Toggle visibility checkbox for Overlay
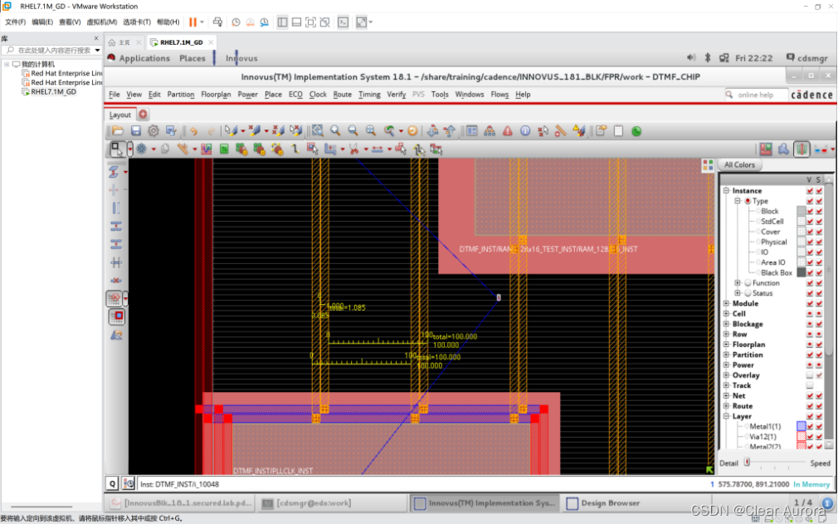 (x=810, y=375)
